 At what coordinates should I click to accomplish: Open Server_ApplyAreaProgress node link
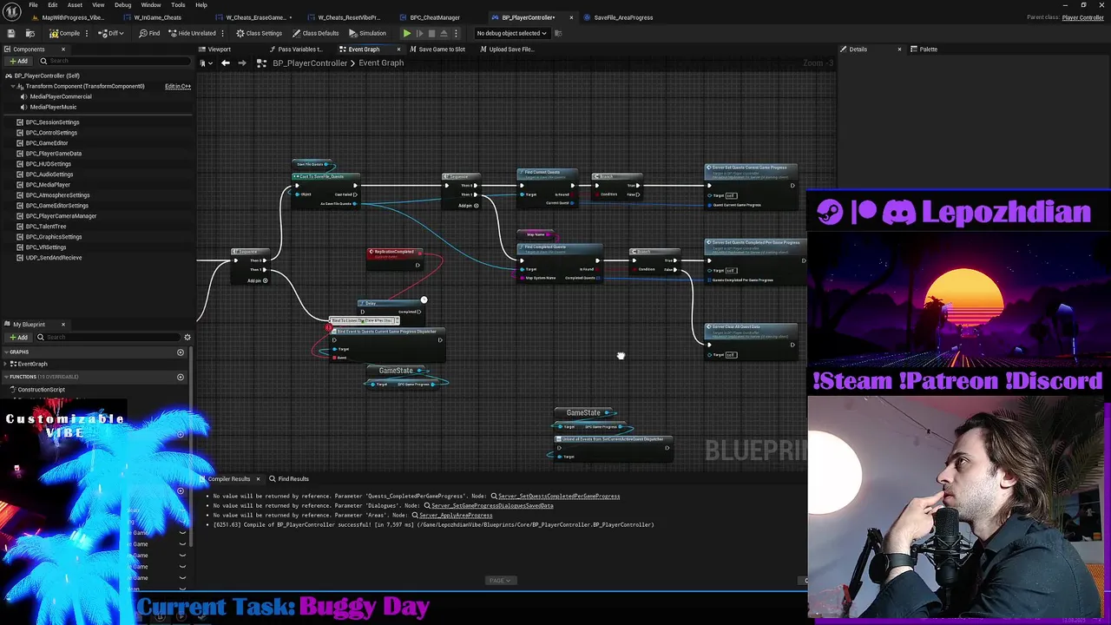coord(455,516)
